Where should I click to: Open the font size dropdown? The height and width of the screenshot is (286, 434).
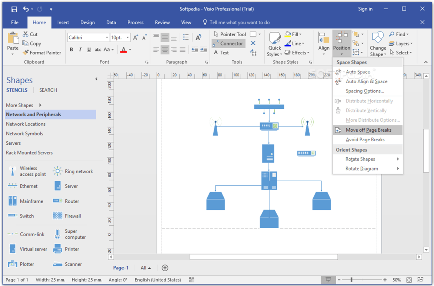[x=128, y=38]
